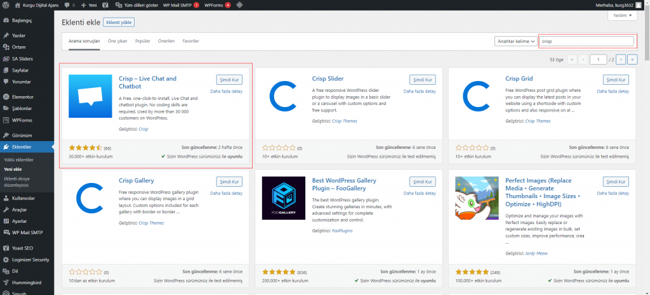This screenshot has height=295, width=650.
Task: Install the Crisp Slider plugin
Action: tap(422, 80)
